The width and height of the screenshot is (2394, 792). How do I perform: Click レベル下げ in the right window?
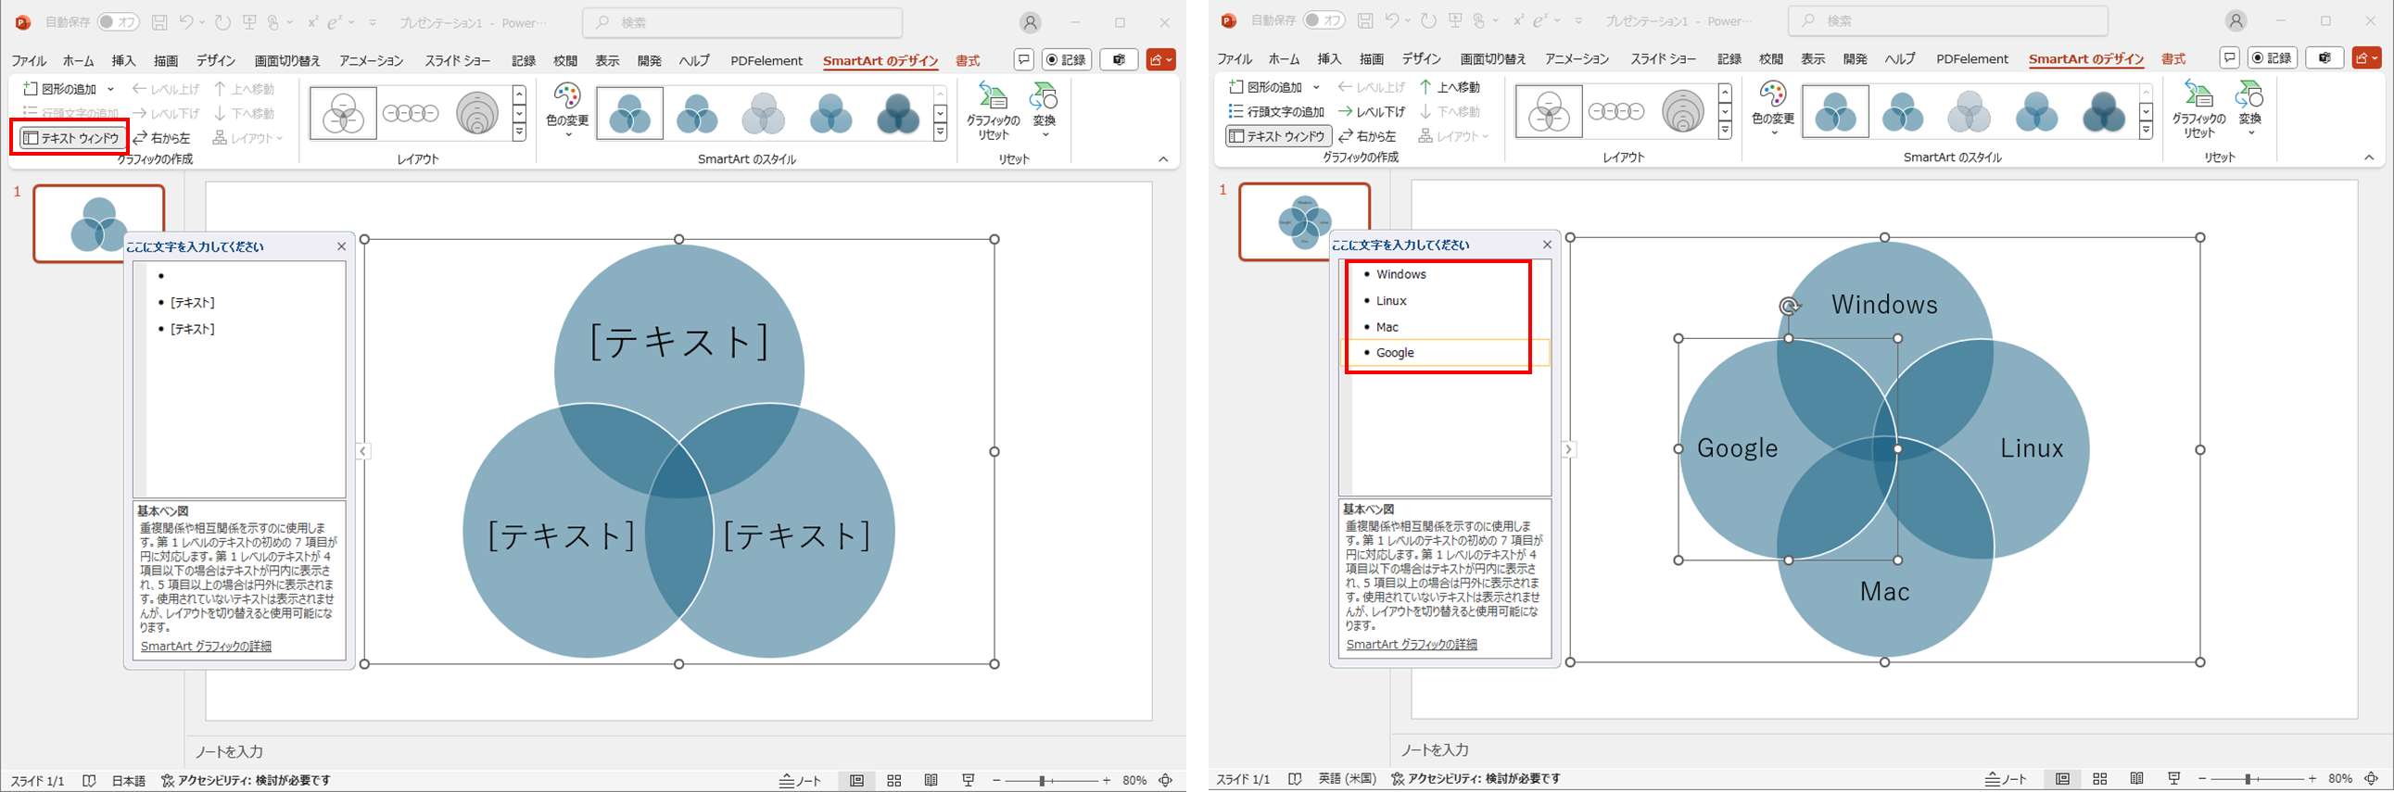click(1372, 112)
